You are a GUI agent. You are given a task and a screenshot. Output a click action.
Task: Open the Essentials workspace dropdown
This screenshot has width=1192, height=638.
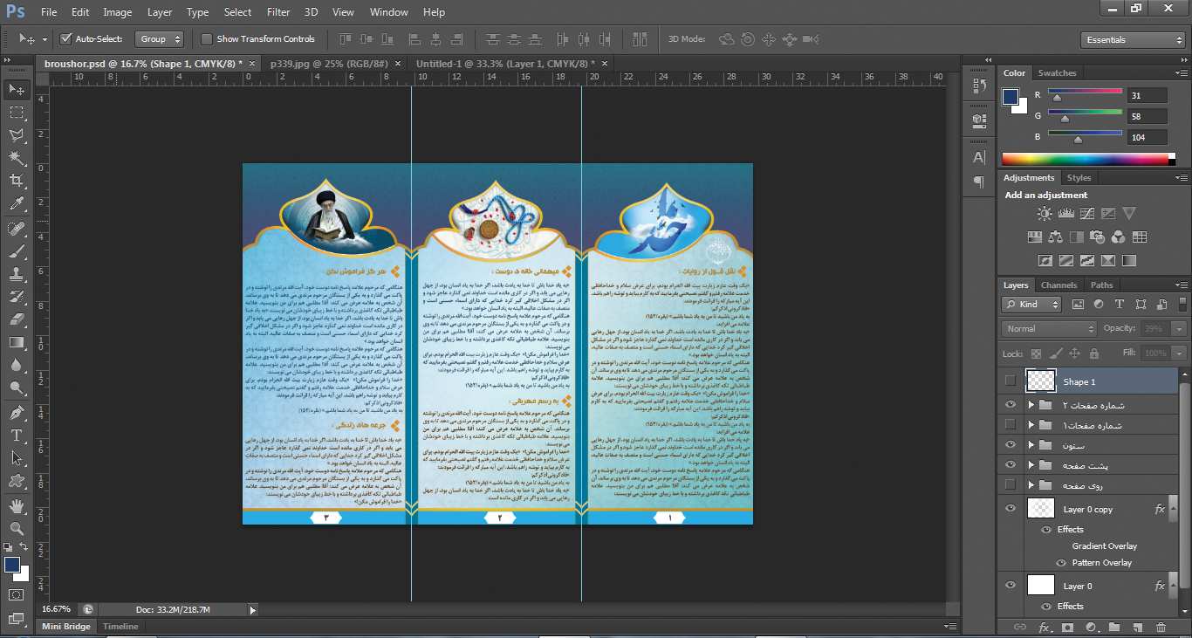[1132, 40]
